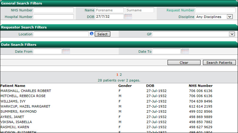Screen dimensions: 238x133
Task: Click the Patient Name column header
Action: (x=13, y=86)
